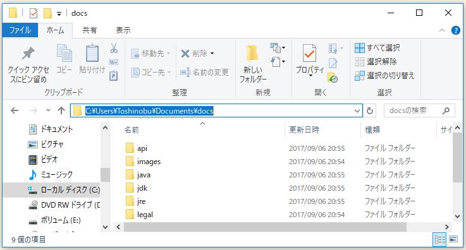466x250 pixels.
Task: Switch to the ホーム tab
Action: point(55,30)
